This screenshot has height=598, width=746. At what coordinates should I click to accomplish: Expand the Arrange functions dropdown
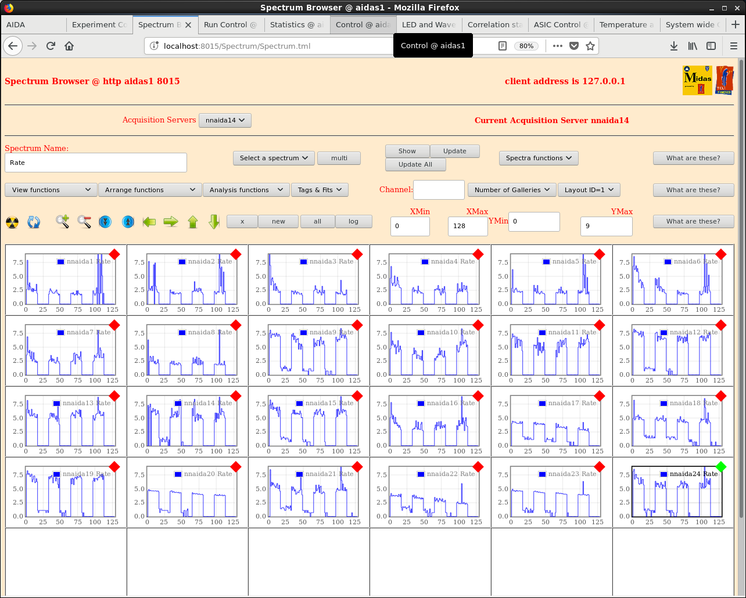(x=150, y=190)
